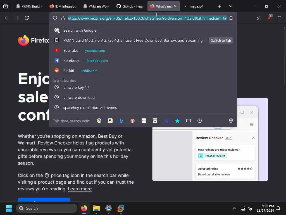Screen dimensions: 286x215
Task: Switch to the mega.io tab
Action: tap(196, 6)
